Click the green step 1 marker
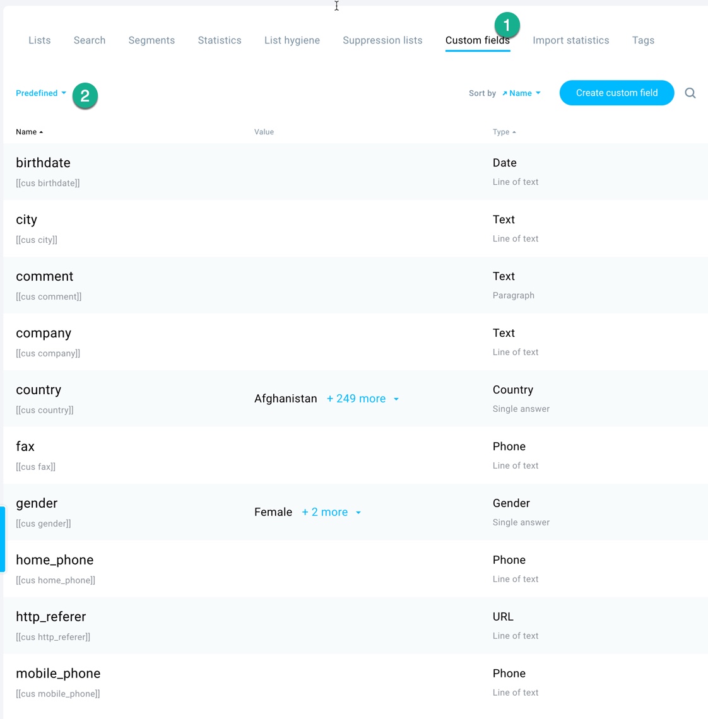This screenshot has width=708, height=719. (x=507, y=25)
